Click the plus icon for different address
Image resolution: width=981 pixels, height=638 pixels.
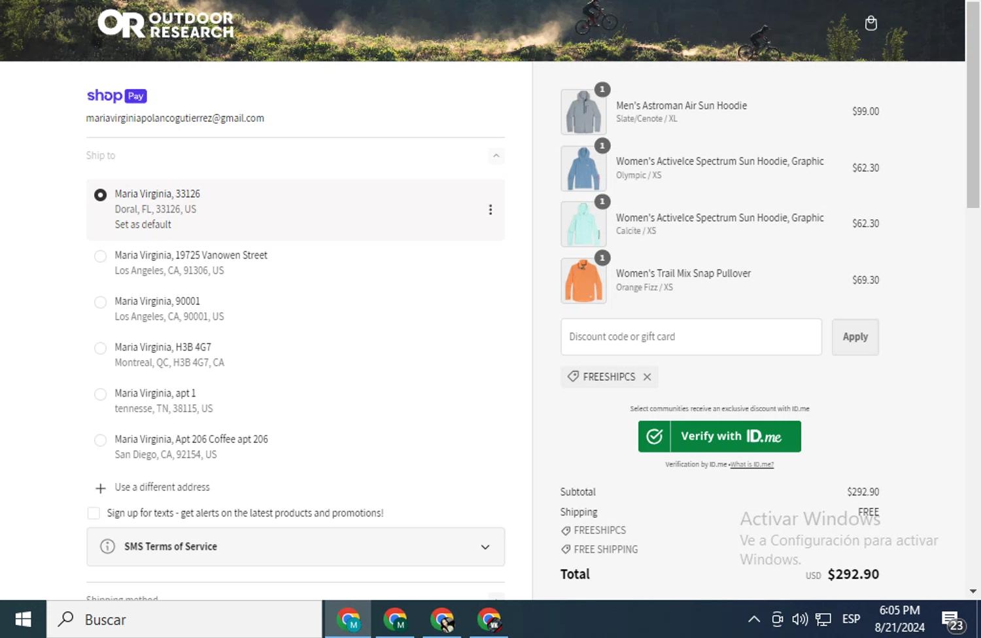coord(100,488)
